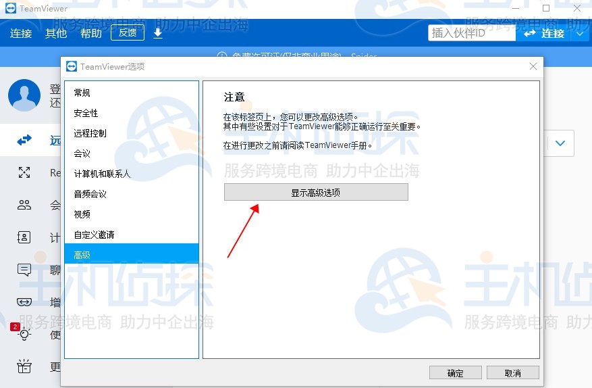This screenshot has height=388, width=592.
Task: Select the 远程控制 options category
Action: pos(132,133)
